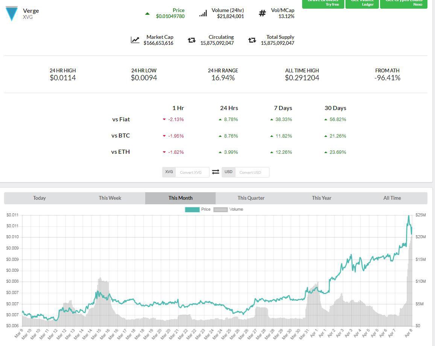435x346 pixels.
Task: Click the volume bars icon
Action: (203, 14)
